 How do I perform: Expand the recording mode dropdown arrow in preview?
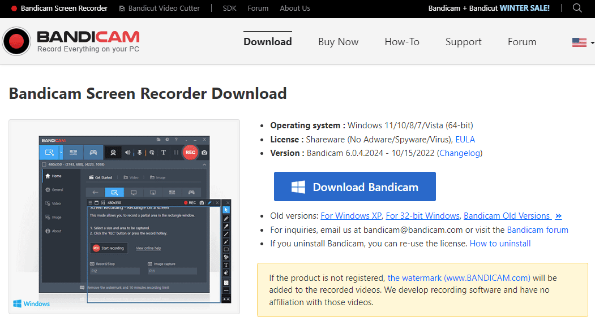pyautogui.click(x=61, y=152)
